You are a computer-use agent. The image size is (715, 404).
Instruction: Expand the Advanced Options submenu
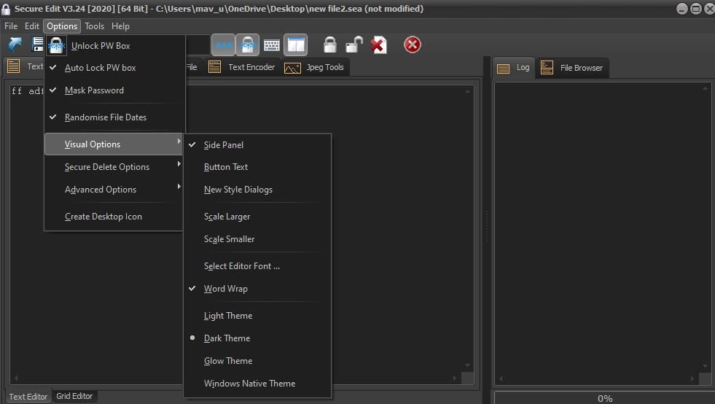point(101,190)
